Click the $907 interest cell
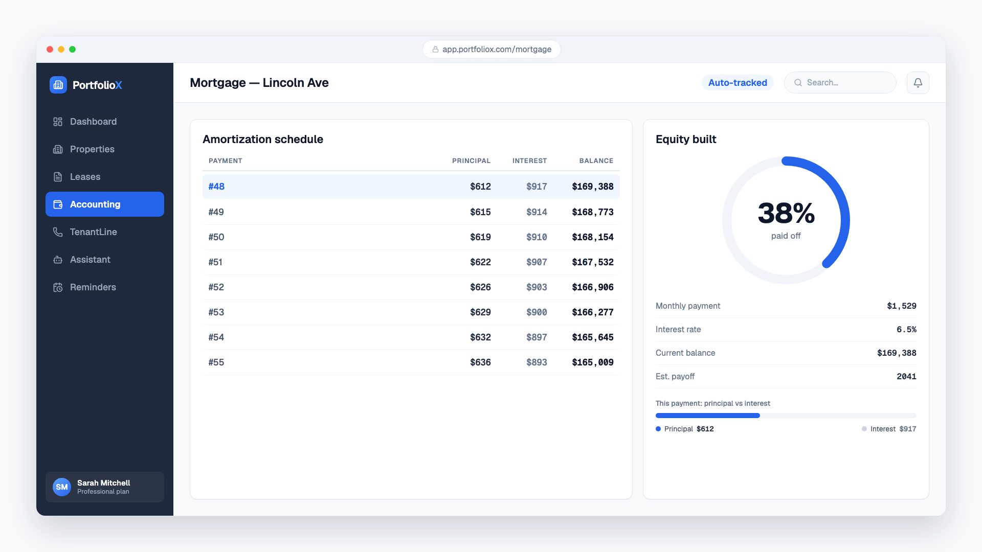This screenshot has height=552, width=982. tap(537, 262)
